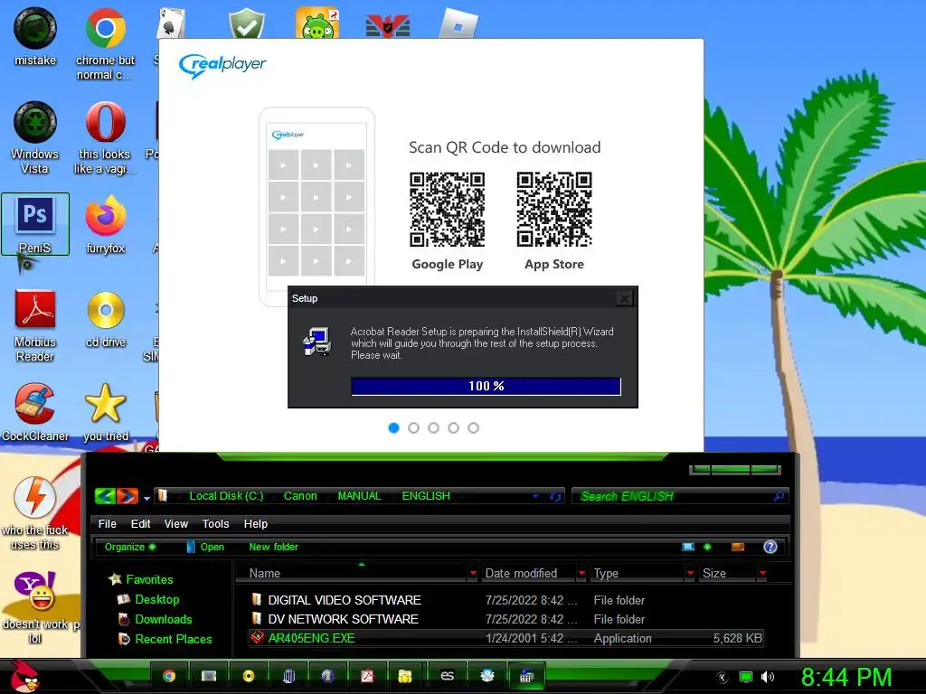
Task: Open the Help menu in Explorer
Action: pyautogui.click(x=256, y=523)
